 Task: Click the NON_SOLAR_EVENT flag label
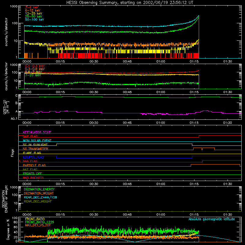pyautogui.click(x=37, y=141)
